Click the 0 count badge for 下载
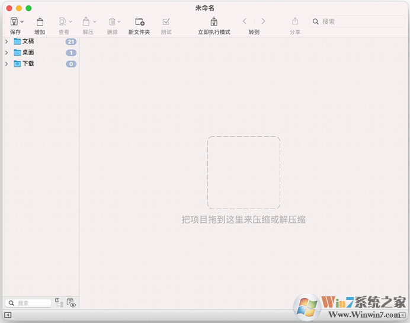 [71, 64]
